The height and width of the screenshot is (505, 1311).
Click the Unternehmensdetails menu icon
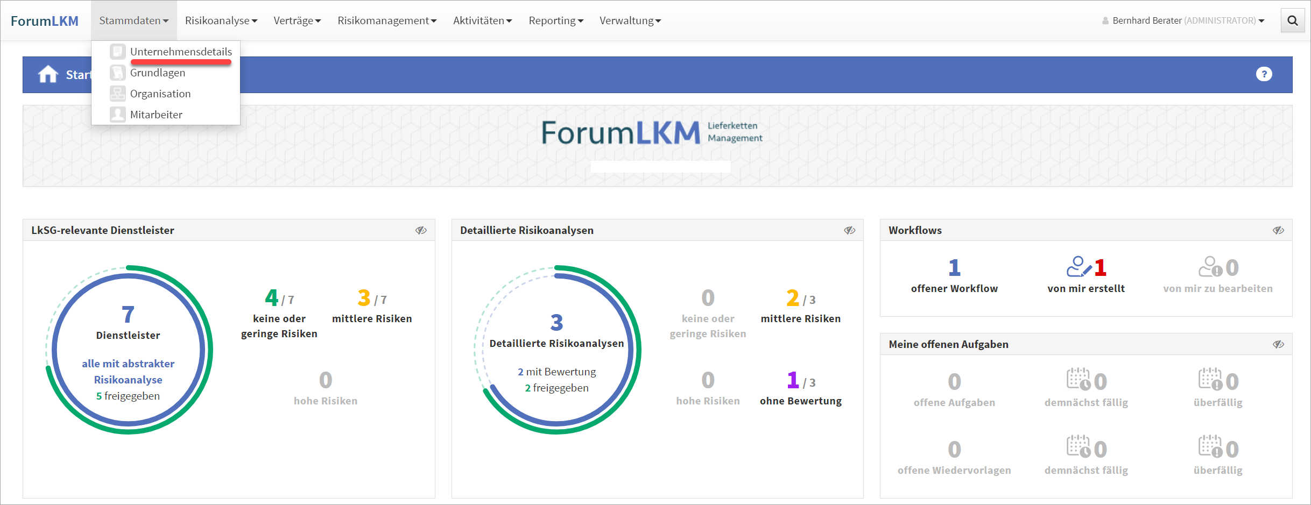[x=117, y=52]
